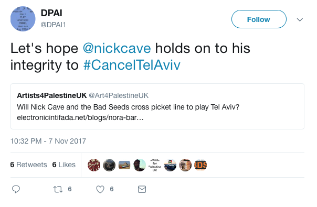Open the dark camera lens liker avatar
Screen dimensions: 317x207
(109, 165)
